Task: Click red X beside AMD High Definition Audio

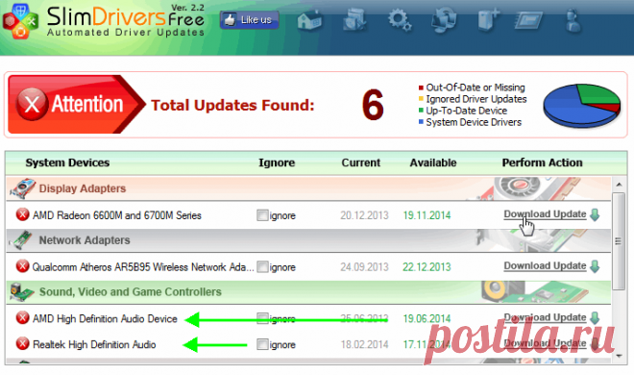Action: pos(23,318)
